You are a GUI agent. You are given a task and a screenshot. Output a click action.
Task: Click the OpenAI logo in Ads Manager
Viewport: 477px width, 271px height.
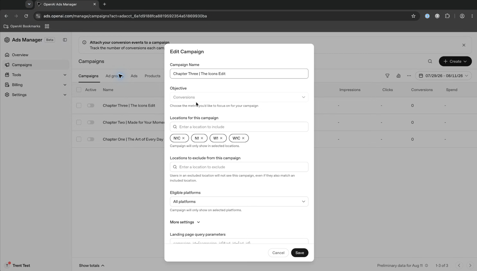coord(7,40)
